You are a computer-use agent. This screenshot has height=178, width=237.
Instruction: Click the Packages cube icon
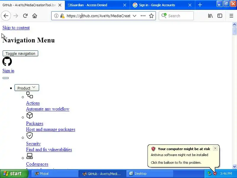pyautogui.click(x=30, y=115)
